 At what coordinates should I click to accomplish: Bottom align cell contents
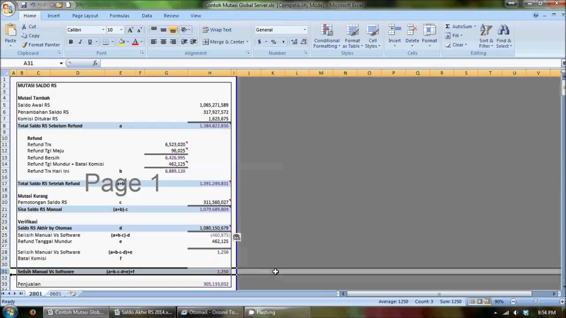[x=173, y=30]
